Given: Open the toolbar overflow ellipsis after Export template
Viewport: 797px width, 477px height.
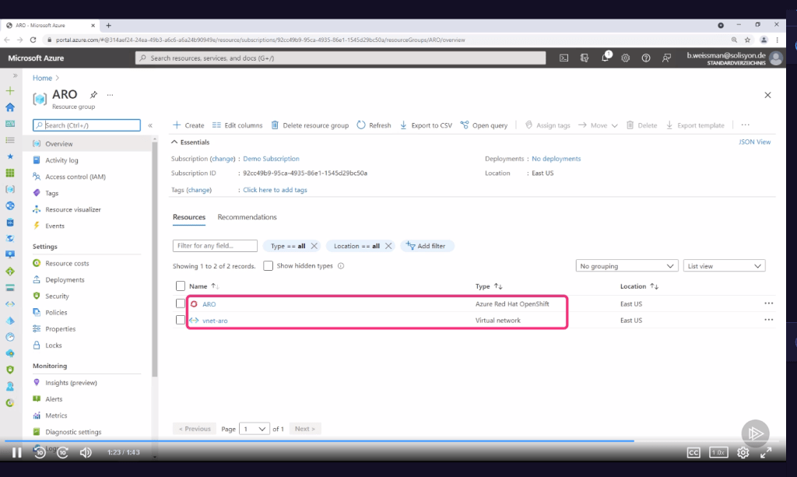Looking at the screenshot, I should tap(745, 125).
